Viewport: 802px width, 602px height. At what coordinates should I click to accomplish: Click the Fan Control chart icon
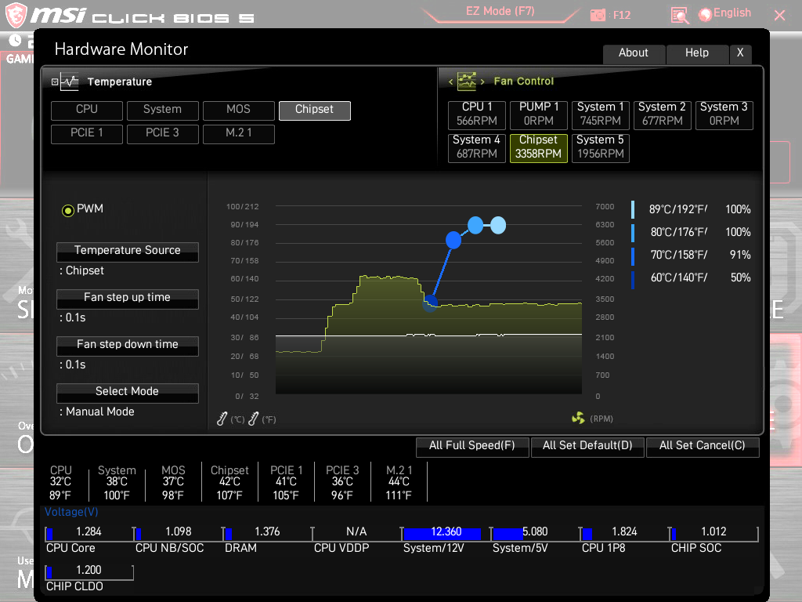tap(467, 81)
